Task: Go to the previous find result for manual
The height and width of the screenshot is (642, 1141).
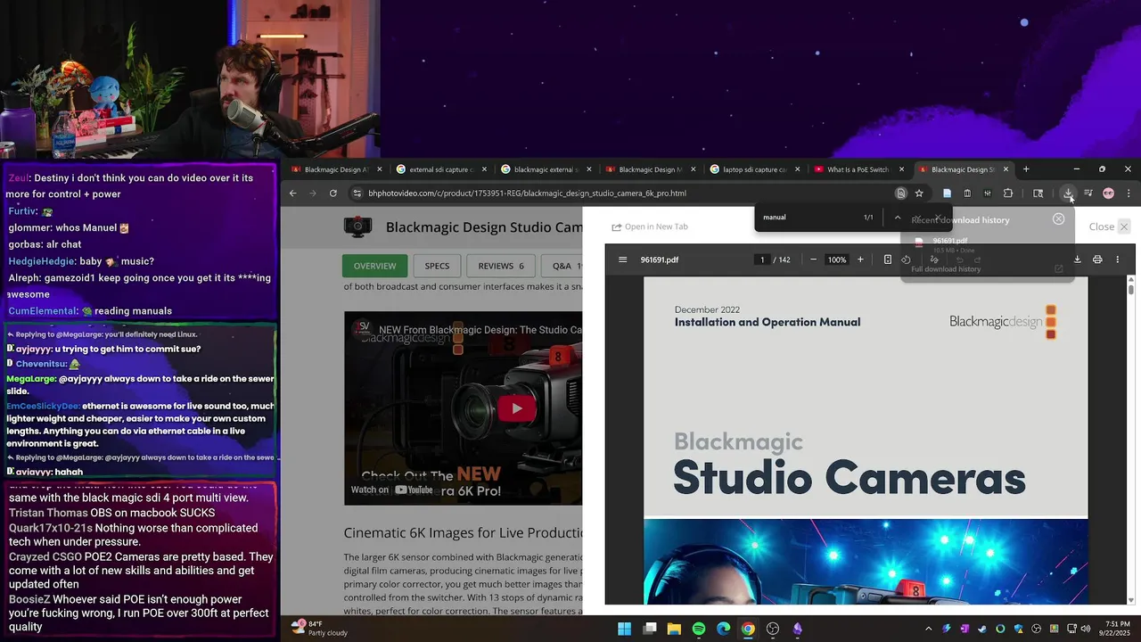Action: (x=898, y=217)
